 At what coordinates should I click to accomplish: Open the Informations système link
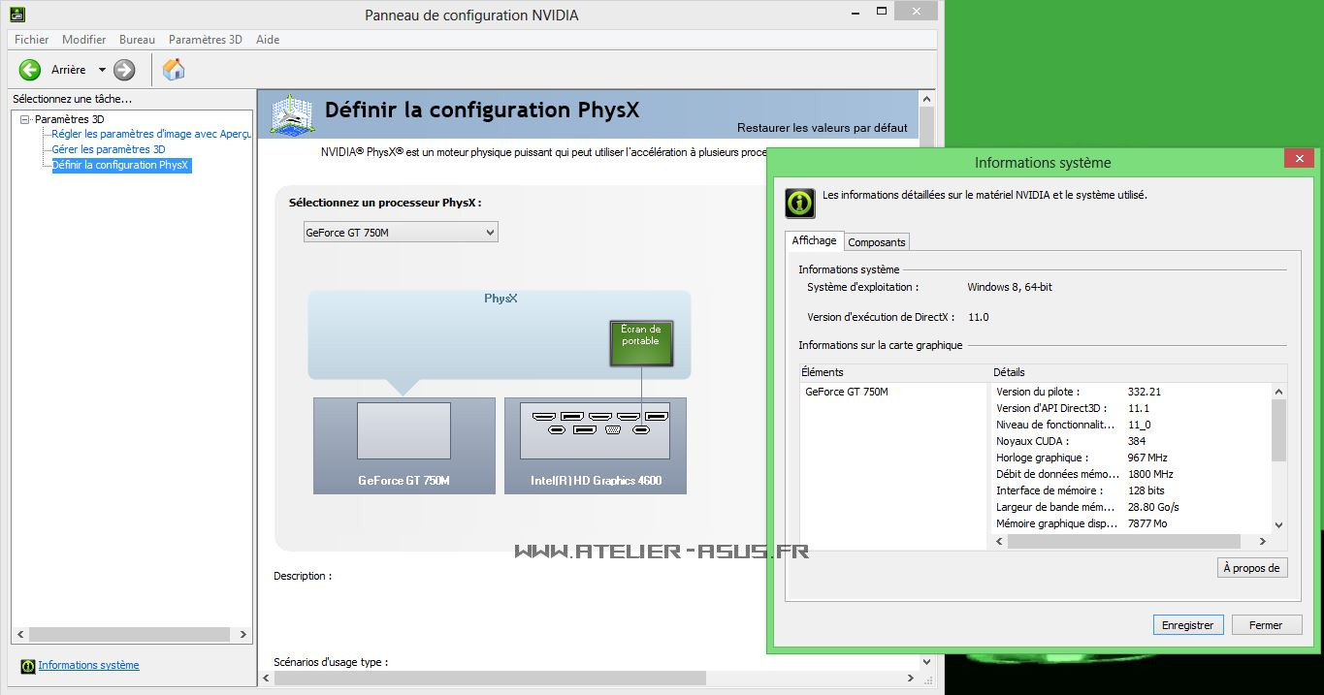click(x=88, y=665)
